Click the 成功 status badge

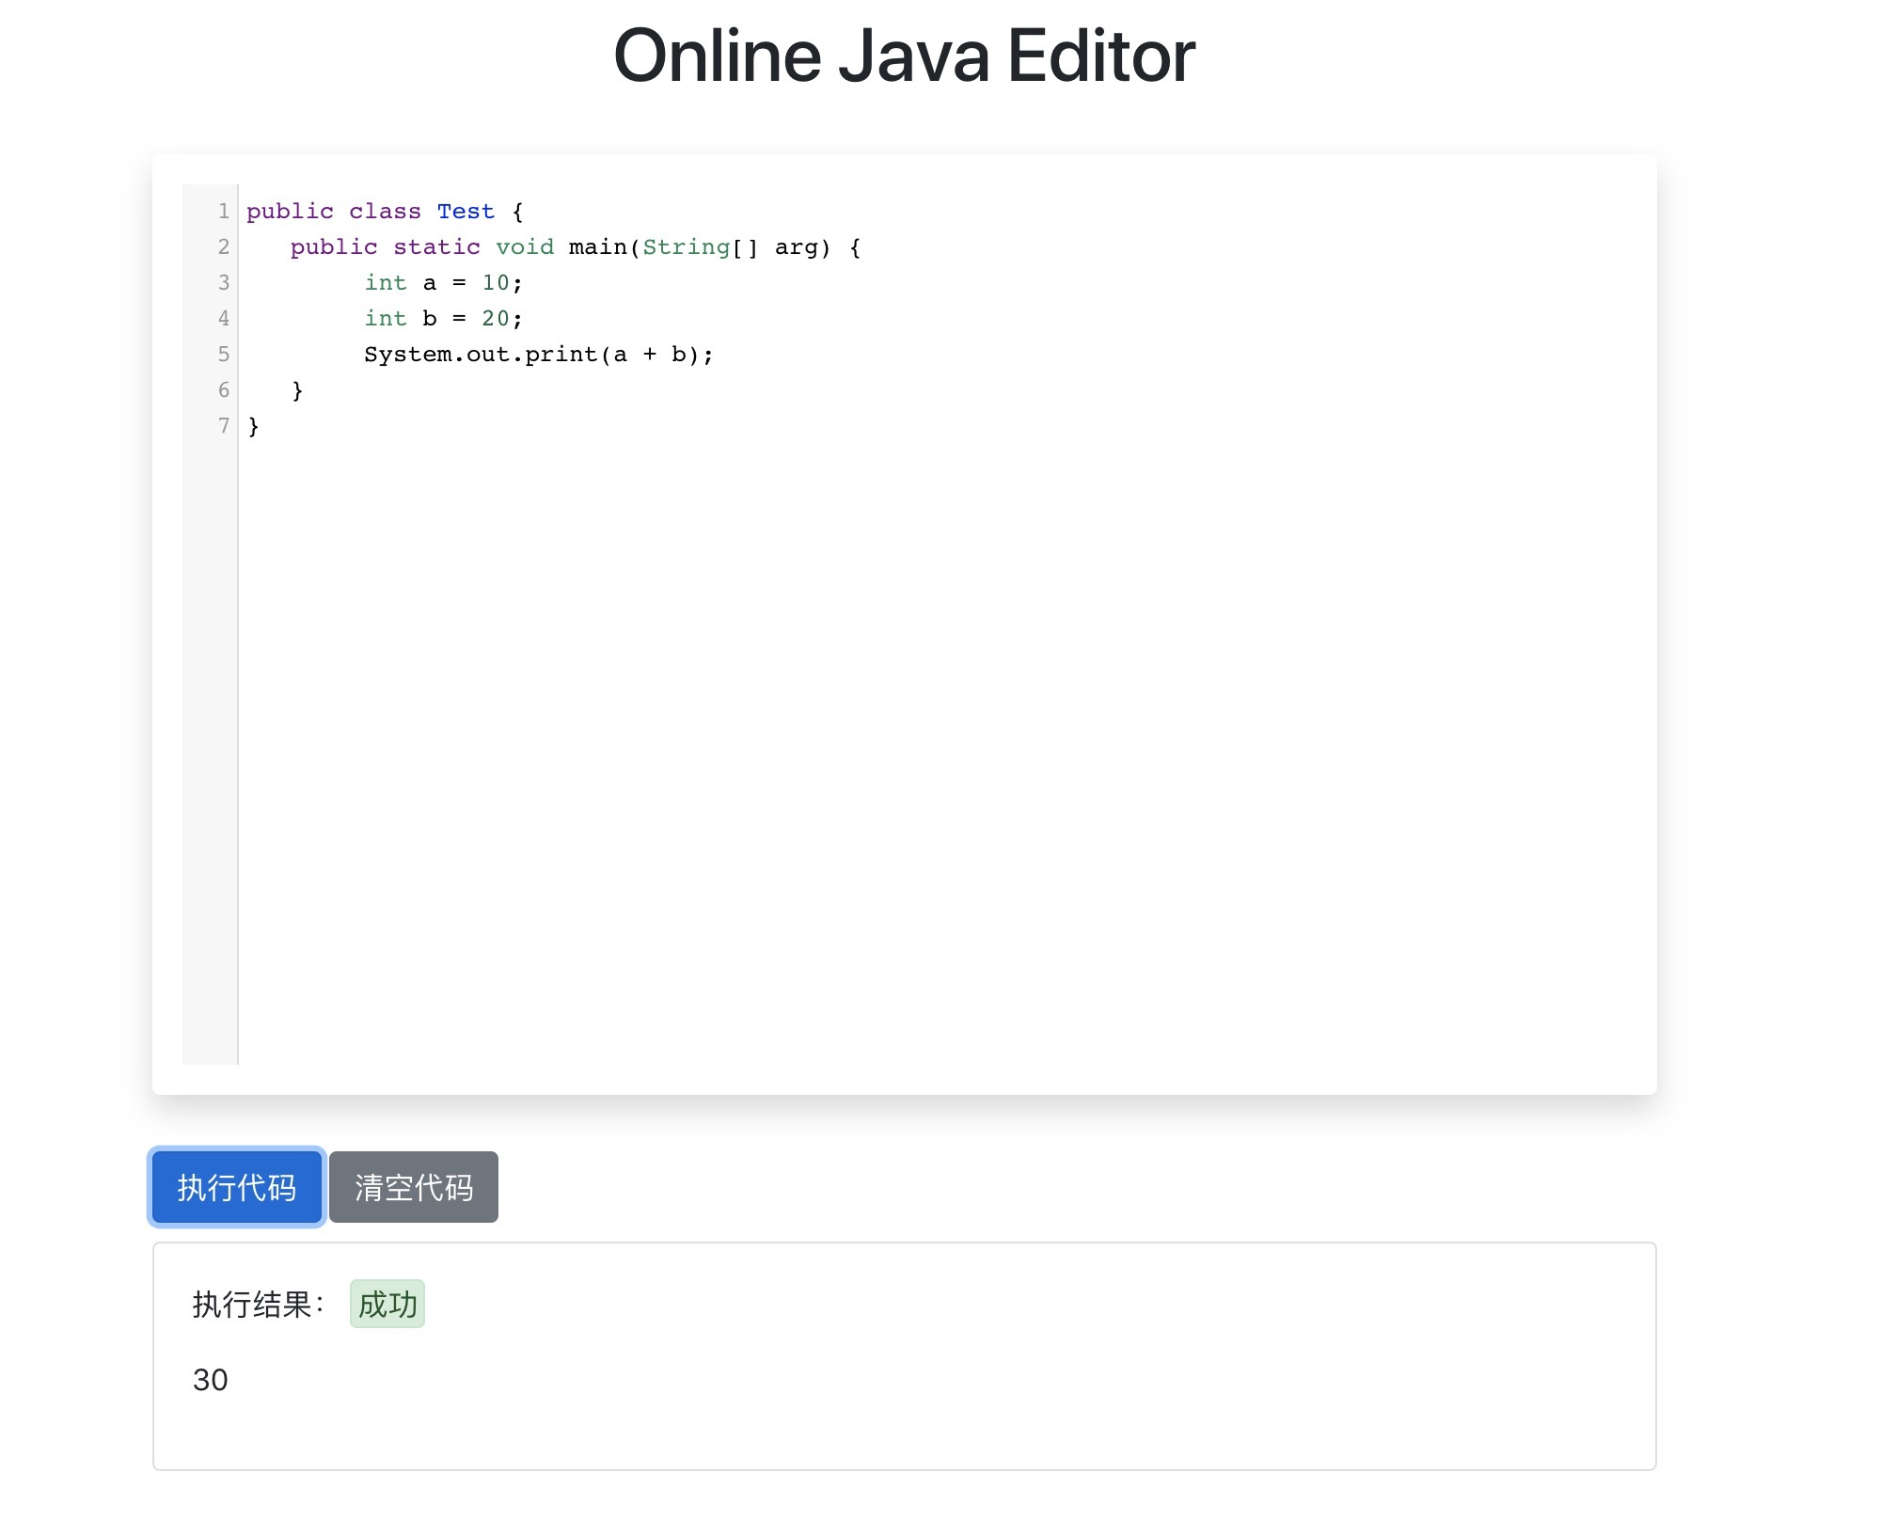387,1304
